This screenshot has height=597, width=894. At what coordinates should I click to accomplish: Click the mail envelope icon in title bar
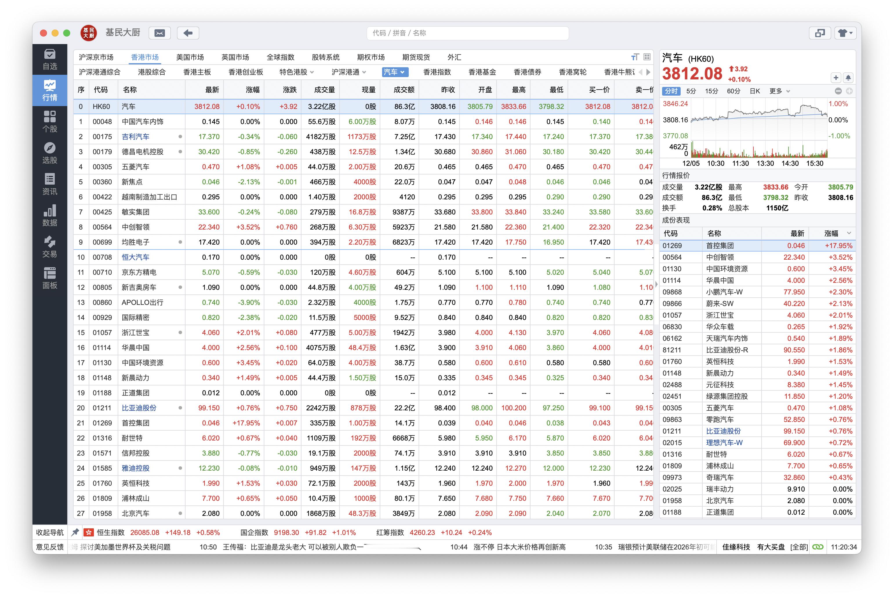click(x=159, y=33)
